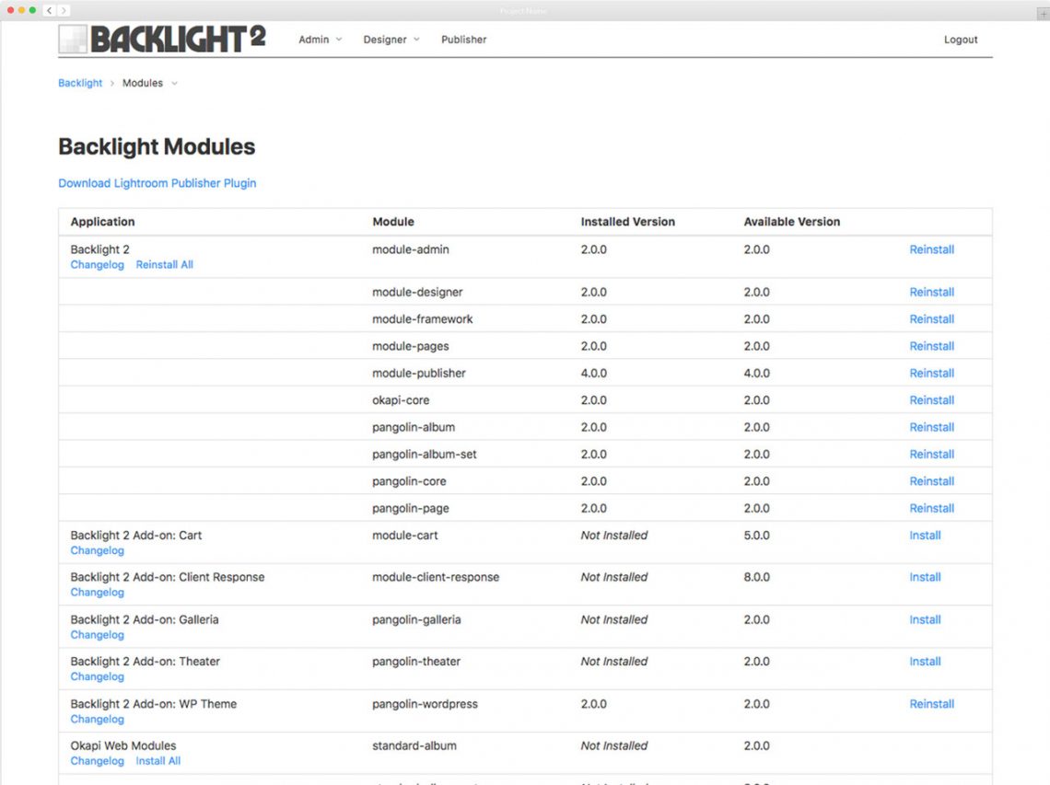Click Logout in the top bar
The height and width of the screenshot is (785, 1050).
click(x=961, y=40)
